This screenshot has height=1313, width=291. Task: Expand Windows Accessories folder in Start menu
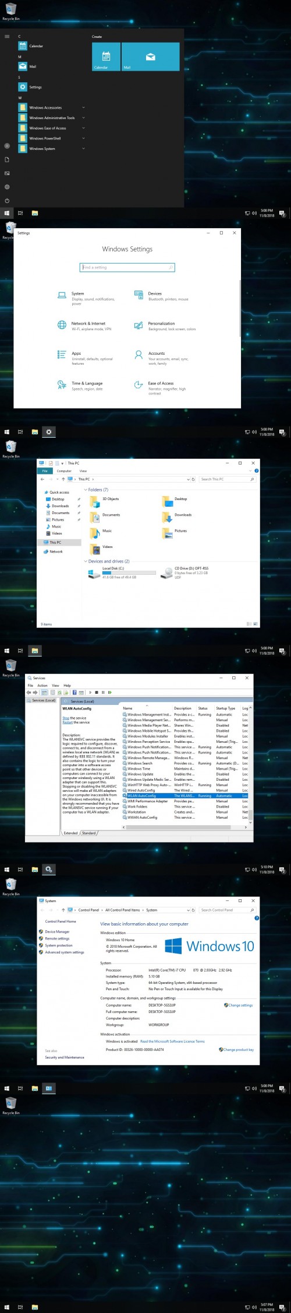[x=52, y=107]
